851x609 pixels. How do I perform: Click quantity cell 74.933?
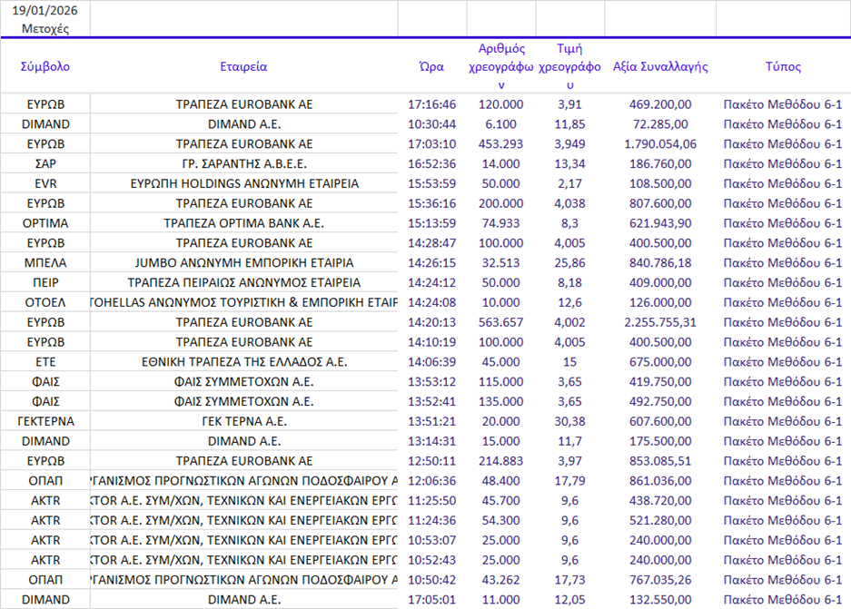point(501,223)
